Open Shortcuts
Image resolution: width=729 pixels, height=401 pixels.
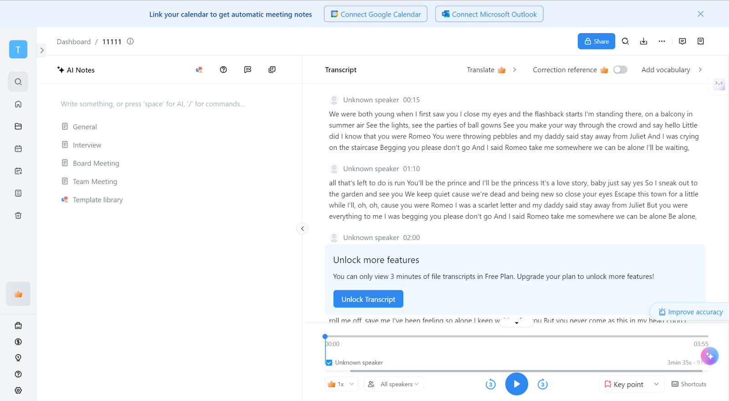689,384
